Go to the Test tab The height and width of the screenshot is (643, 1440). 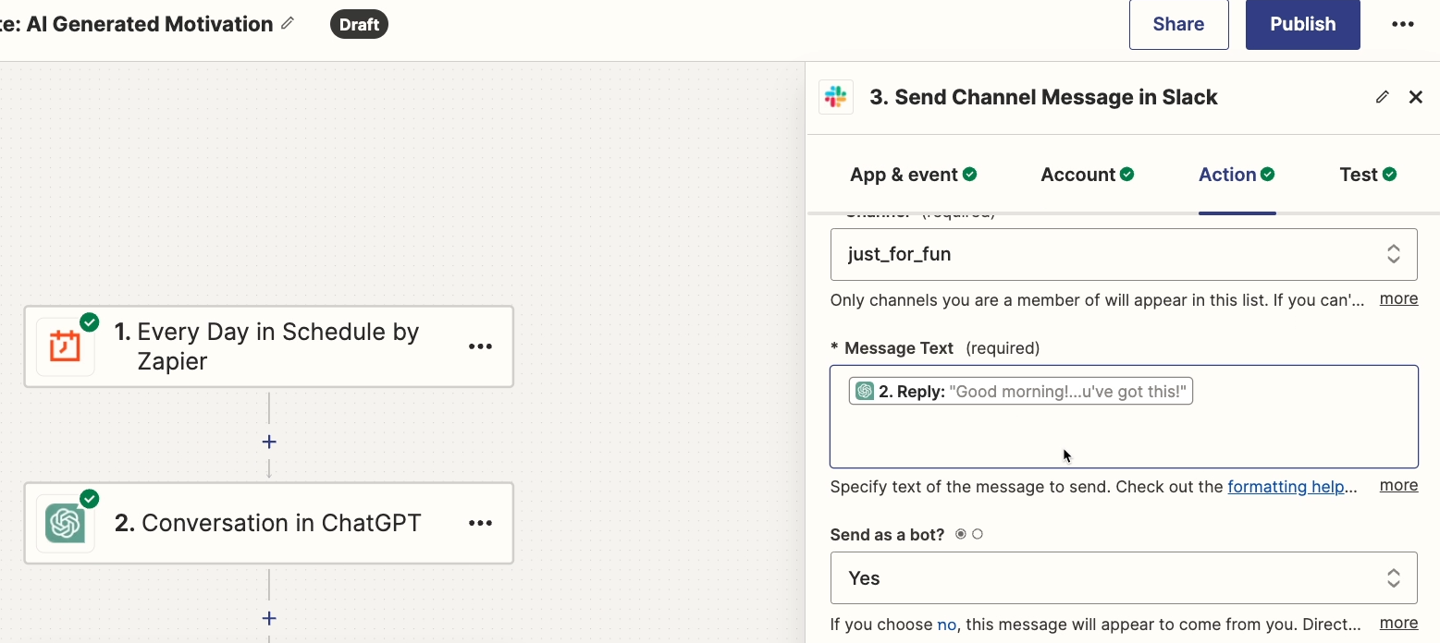[x=1368, y=175]
